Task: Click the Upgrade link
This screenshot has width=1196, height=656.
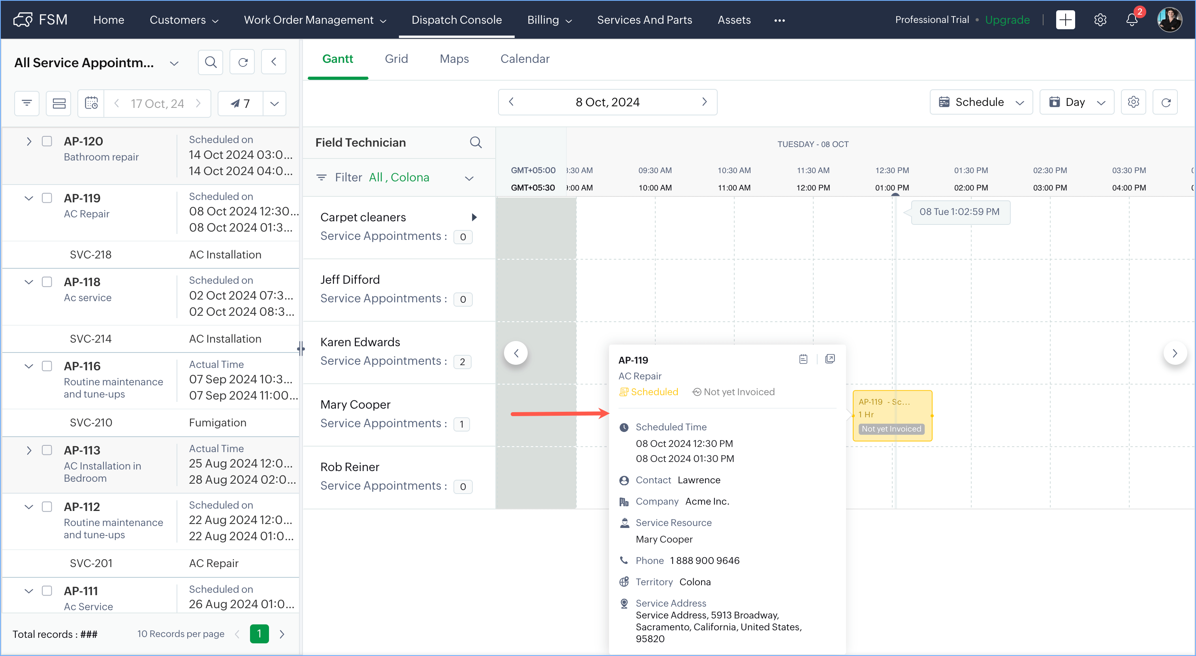Action: point(1007,20)
